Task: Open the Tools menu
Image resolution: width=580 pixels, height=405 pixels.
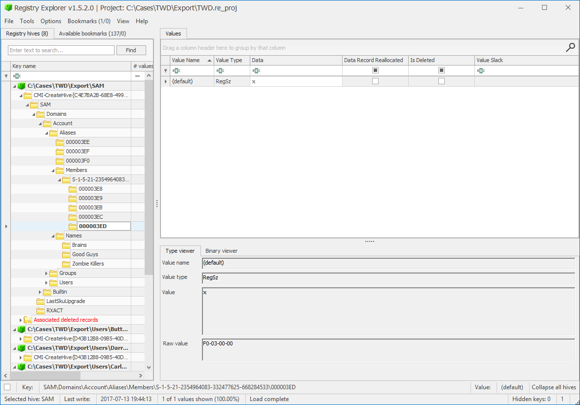Action: pos(27,21)
